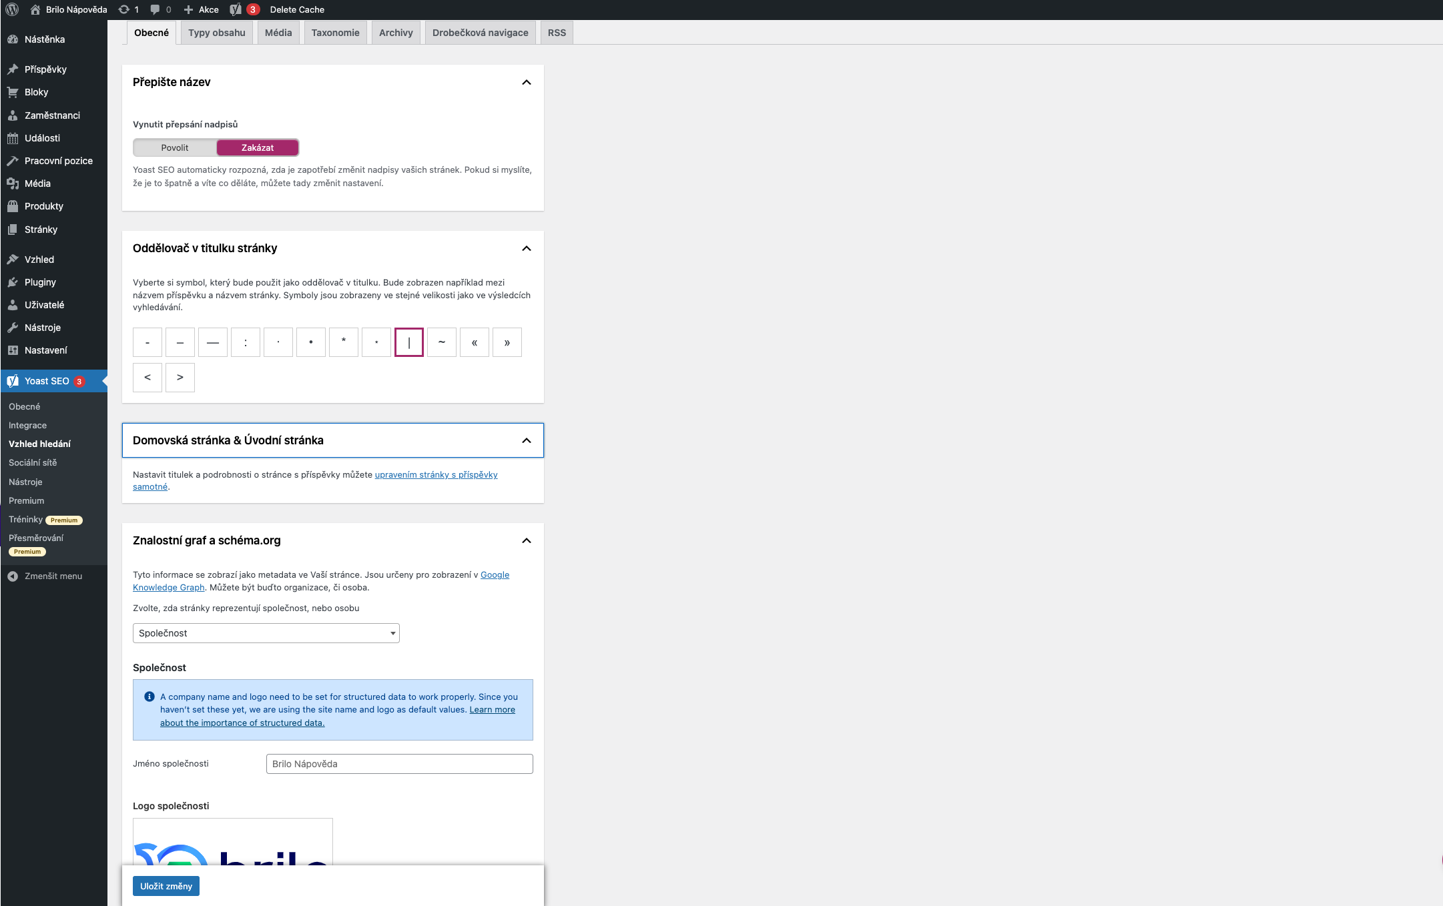This screenshot has height=906, width=1443.
Task: Collapse the Přepište název section
Action: [x=526, y=82]
